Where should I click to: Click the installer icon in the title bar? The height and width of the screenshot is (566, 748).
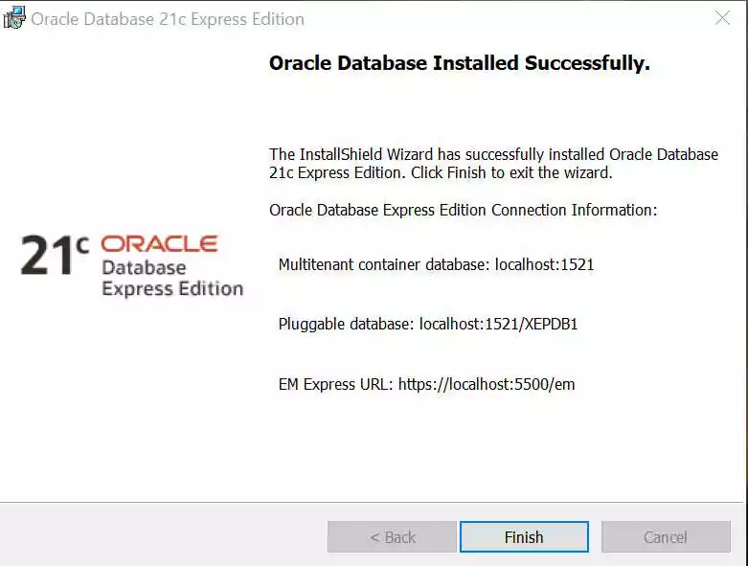click(14, 18)
